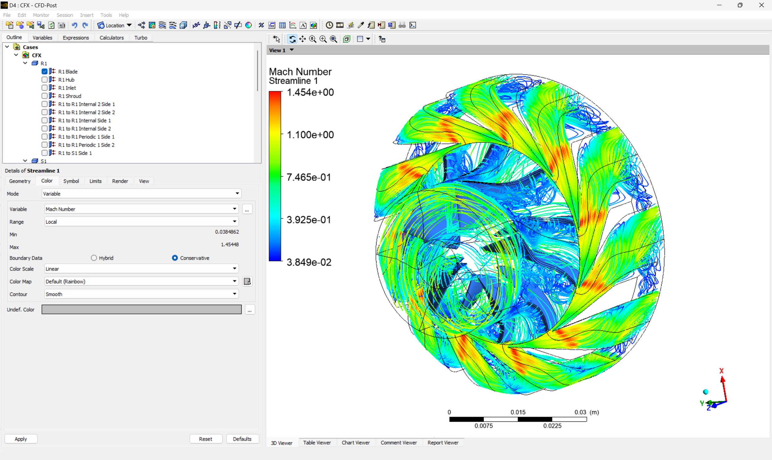Uncheck the R1 Blade checkbox
The height and width of the screenshot is (460, 772).
(45, 72)
